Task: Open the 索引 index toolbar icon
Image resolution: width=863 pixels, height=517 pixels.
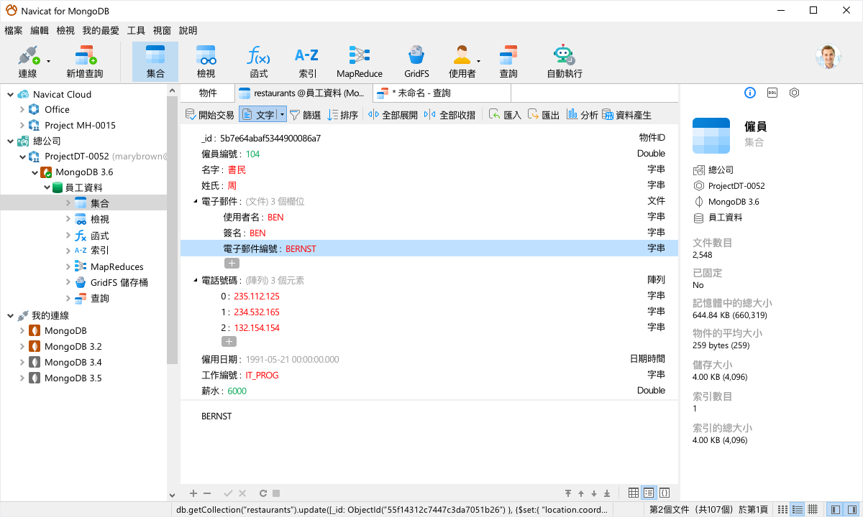Action: [307, 62]
